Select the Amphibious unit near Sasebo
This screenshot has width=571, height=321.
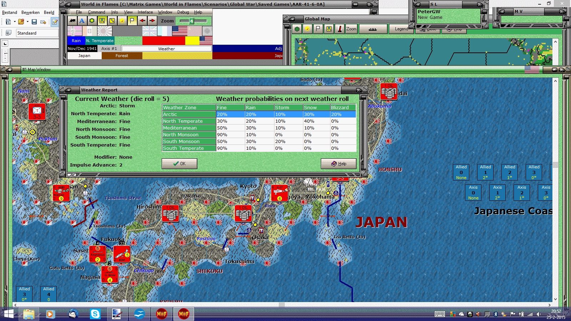point(97,254)
